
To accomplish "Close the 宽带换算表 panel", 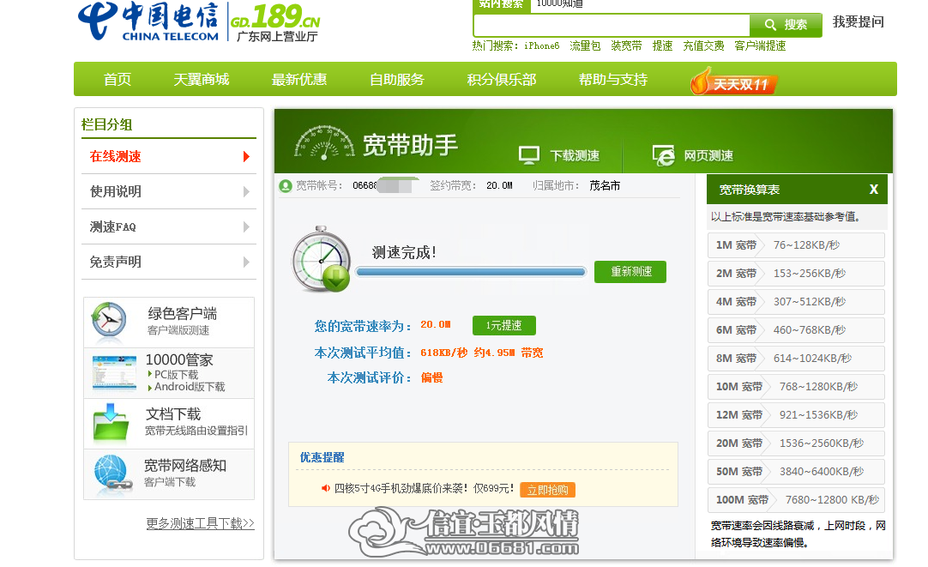I will pos(874,190).
